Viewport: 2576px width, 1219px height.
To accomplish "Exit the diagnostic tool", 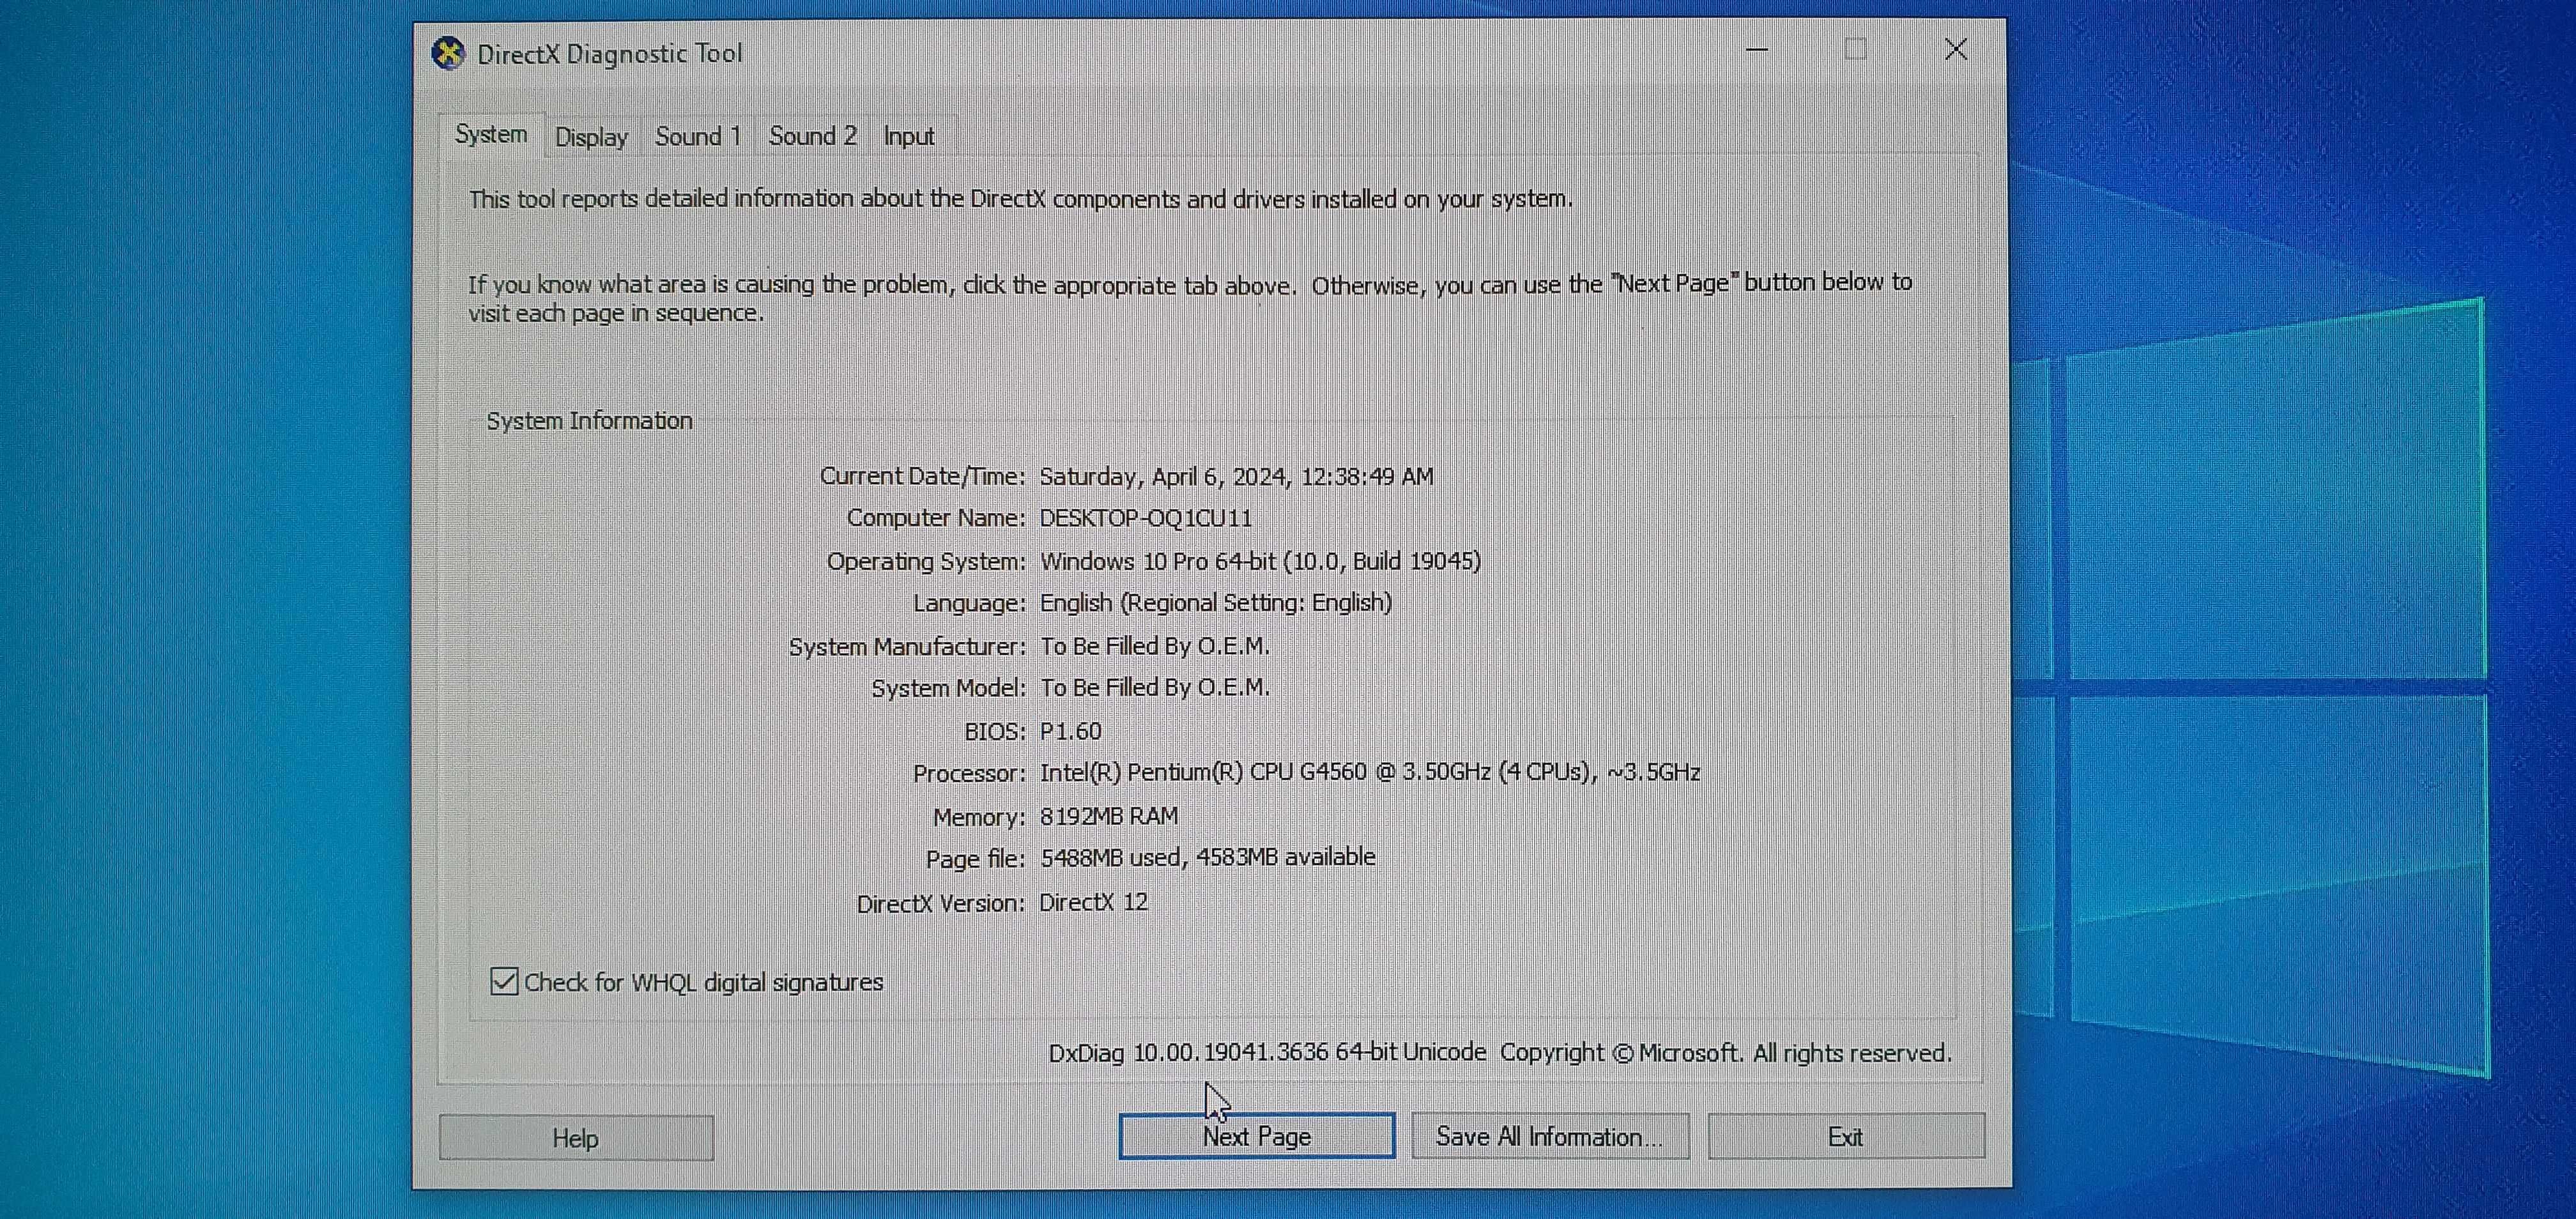I will coord(1845,1136).
